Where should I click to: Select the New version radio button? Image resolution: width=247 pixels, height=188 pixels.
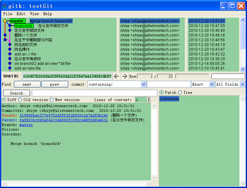click(x=52, y=100)
